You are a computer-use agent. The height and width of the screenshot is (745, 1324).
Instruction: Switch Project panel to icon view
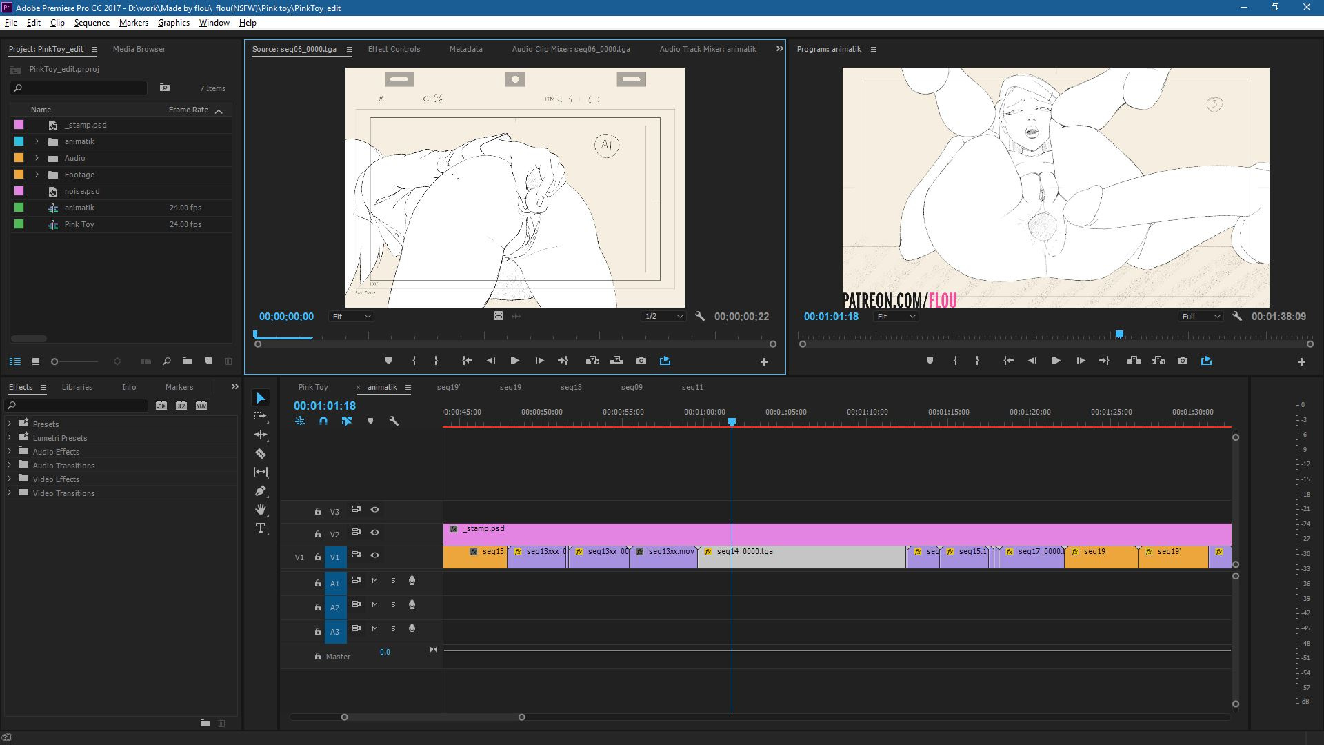35,361
